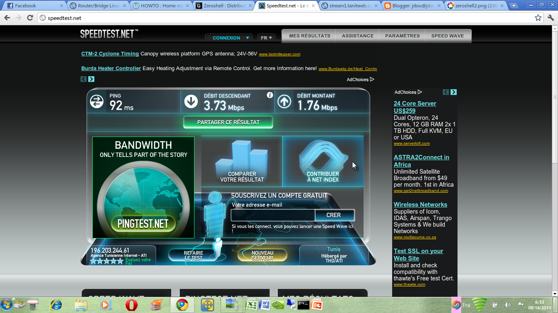Go back with browser back arrow
This screenshot has width=558, height=313.
coord(7,18)
